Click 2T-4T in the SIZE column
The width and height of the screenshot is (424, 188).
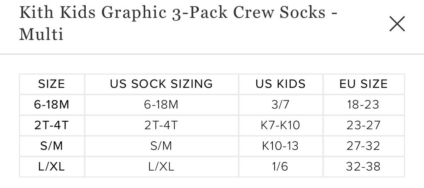(x=52, y=125)
